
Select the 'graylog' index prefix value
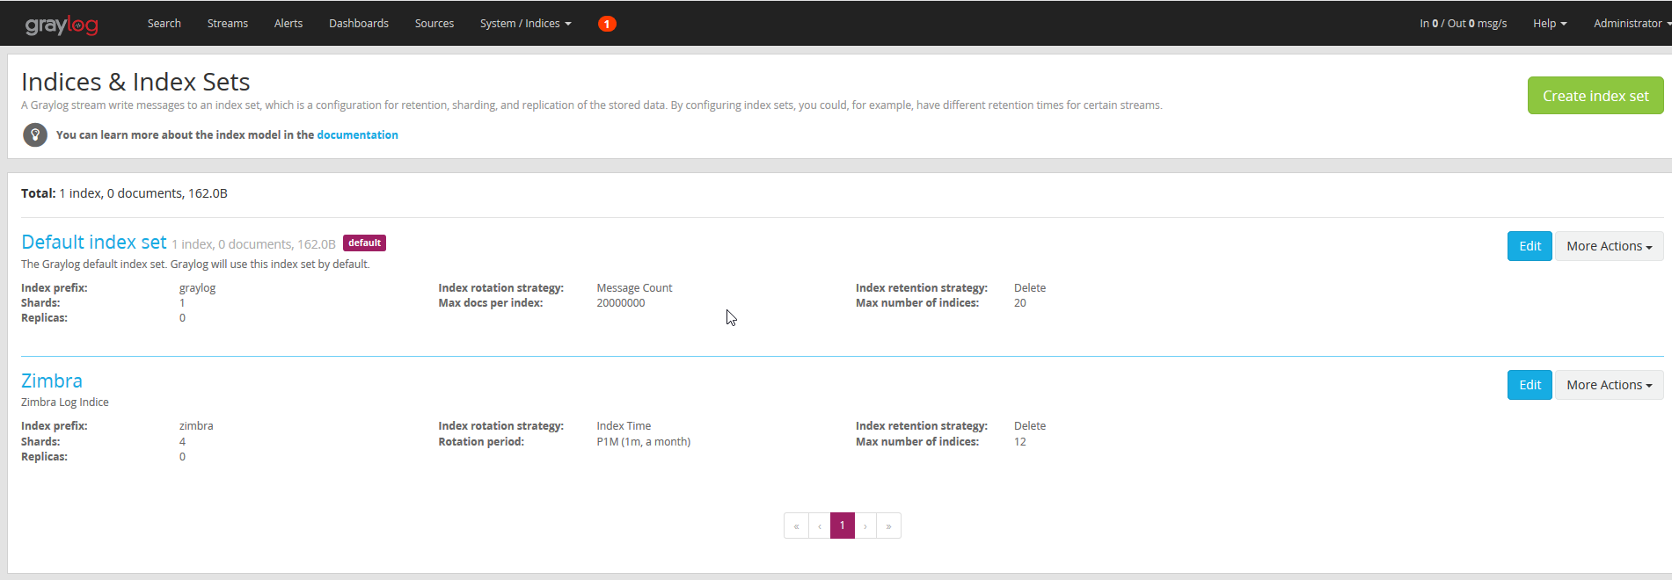197,288
